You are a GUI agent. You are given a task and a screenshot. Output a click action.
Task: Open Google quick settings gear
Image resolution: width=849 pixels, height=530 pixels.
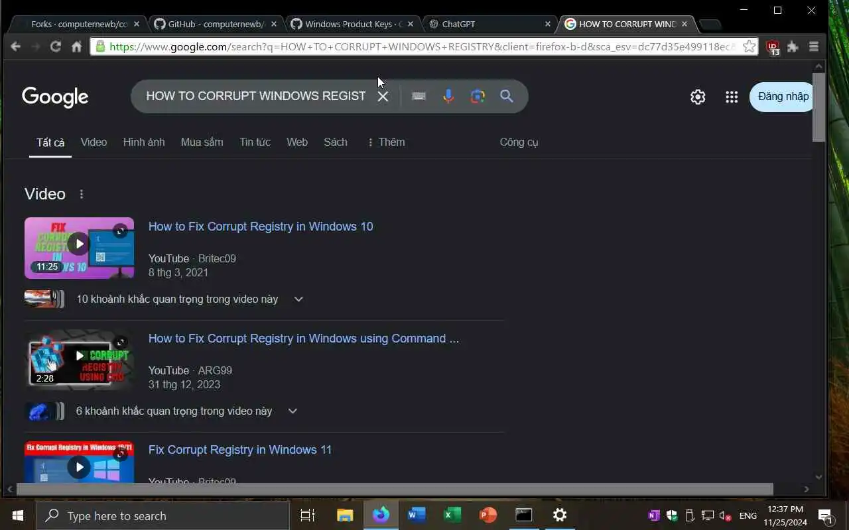tap(698, 97)
